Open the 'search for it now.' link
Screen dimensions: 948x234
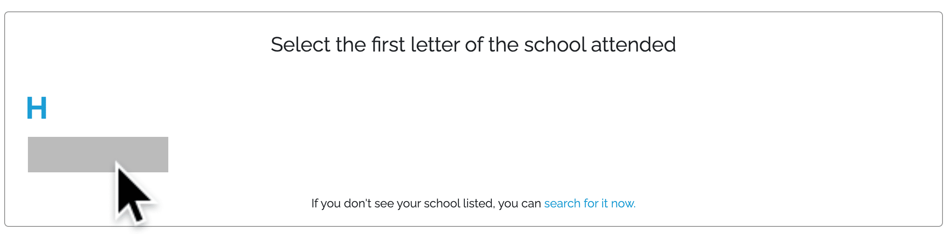(x=590, y=204)
